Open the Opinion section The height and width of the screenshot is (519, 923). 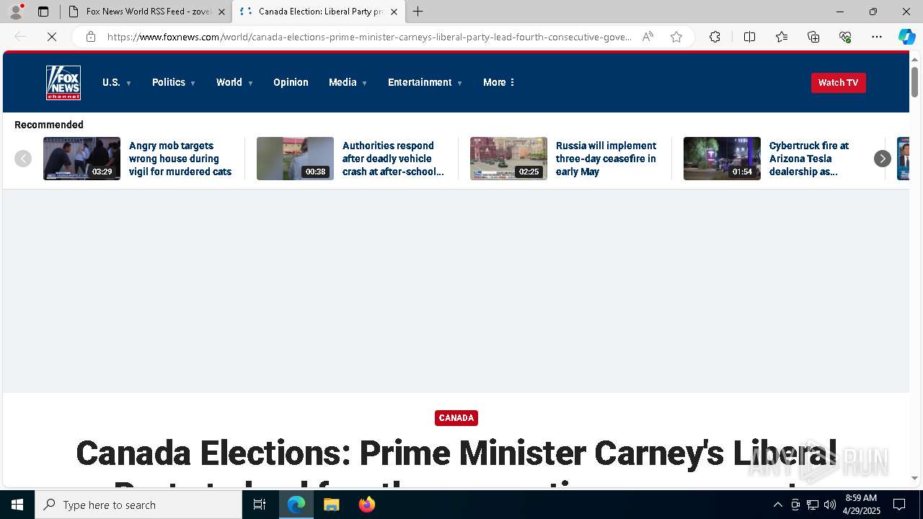coord(291,82)
